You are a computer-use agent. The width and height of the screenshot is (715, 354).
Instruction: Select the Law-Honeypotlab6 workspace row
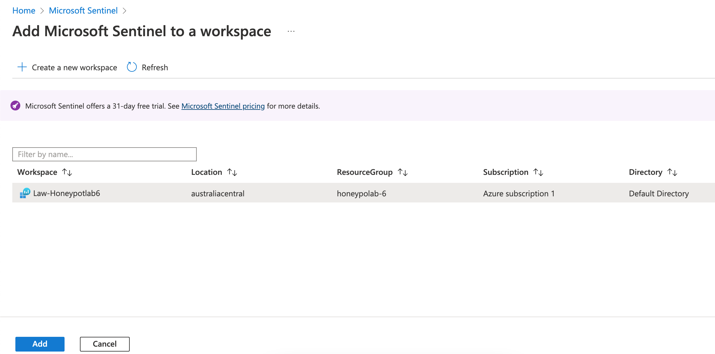click(x=66, y=193)
